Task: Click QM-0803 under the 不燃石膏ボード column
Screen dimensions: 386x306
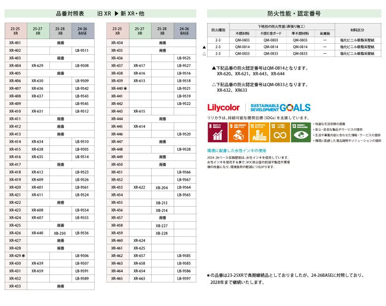Action: (x=271, y=40)
